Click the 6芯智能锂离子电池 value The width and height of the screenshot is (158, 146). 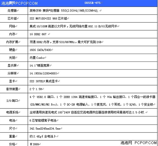pos(43,120)
